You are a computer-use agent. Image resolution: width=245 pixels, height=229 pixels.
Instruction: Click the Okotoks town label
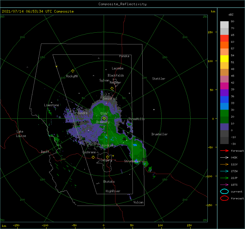(109, 182)
